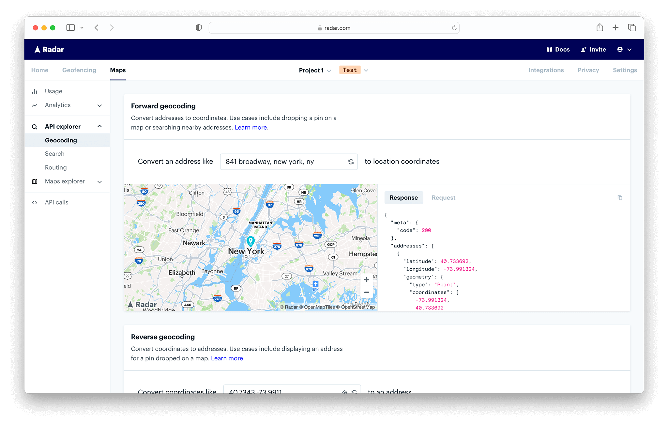Copy the response with the copy icon

tap(620, 197)
